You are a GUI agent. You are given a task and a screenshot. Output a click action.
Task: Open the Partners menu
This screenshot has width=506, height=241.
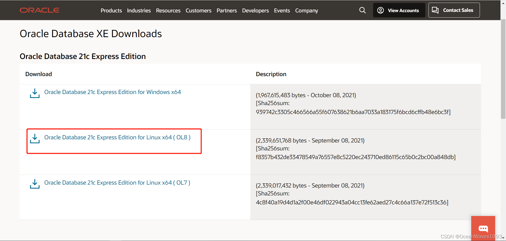[x=227, y=11]
